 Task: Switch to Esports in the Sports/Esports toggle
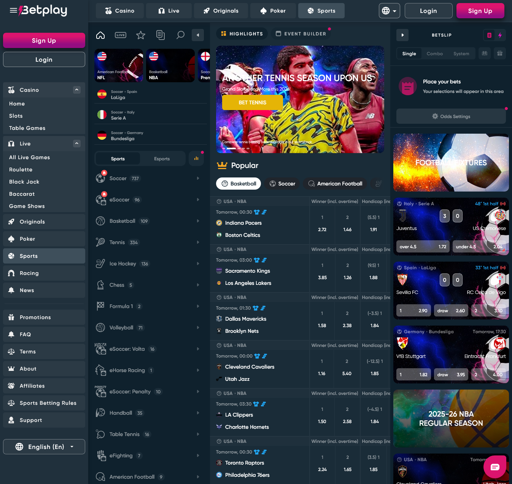162,159
